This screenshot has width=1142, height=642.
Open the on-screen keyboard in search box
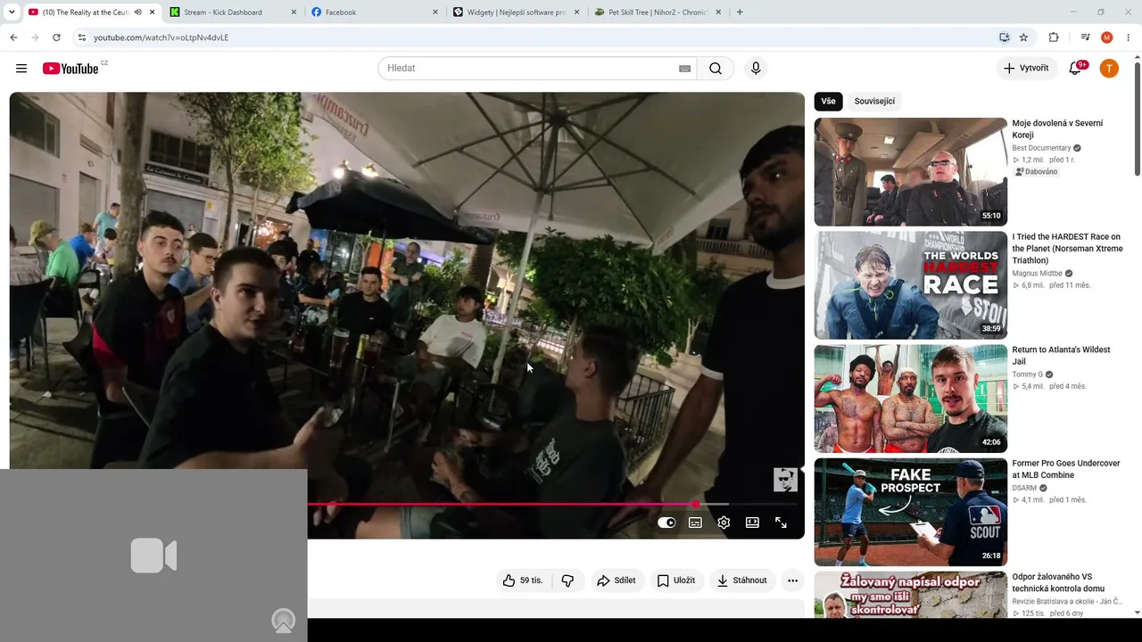click(x=684, y=69)
